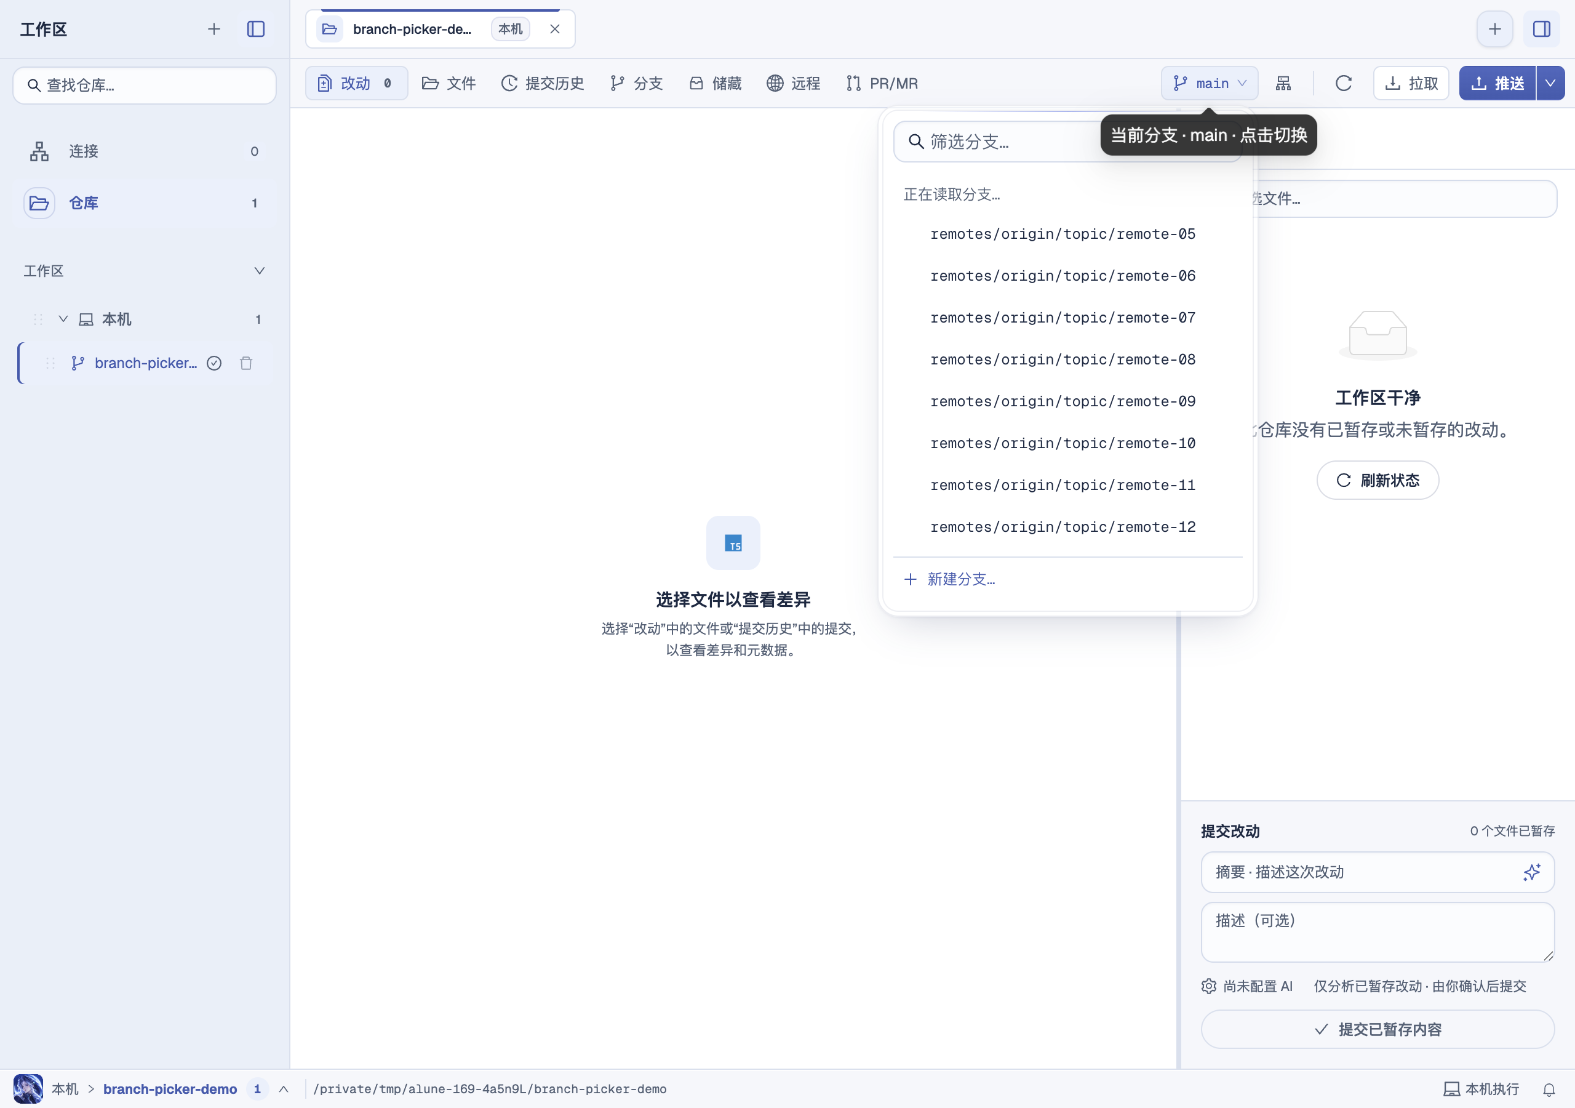Click 提交已暂存内容 commit button
The height and width of the screenshot is (1108, 1575).
[x=1378, y=1029]
